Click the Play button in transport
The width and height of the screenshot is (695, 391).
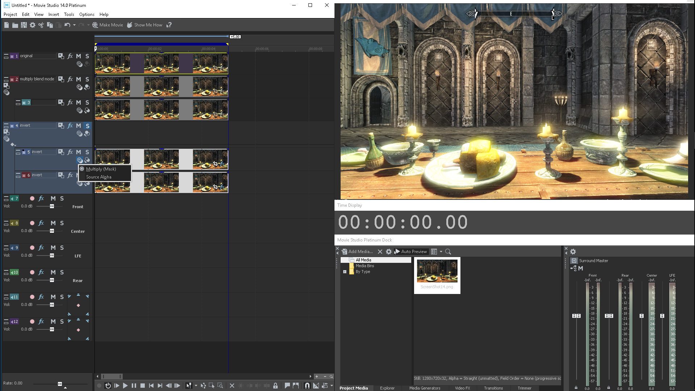tap(125, 386)
